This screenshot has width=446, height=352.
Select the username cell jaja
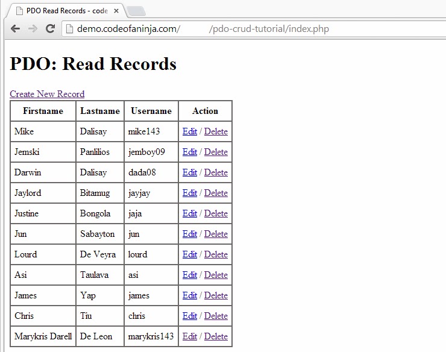pos(151,213)
